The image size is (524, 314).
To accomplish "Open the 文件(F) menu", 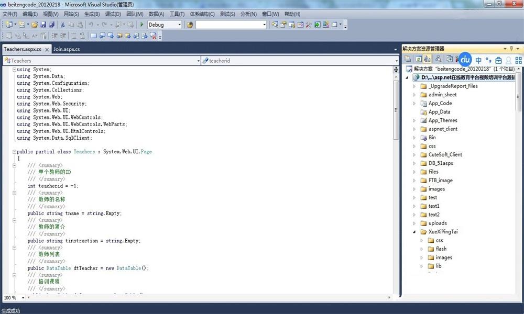I will point(10,14).
